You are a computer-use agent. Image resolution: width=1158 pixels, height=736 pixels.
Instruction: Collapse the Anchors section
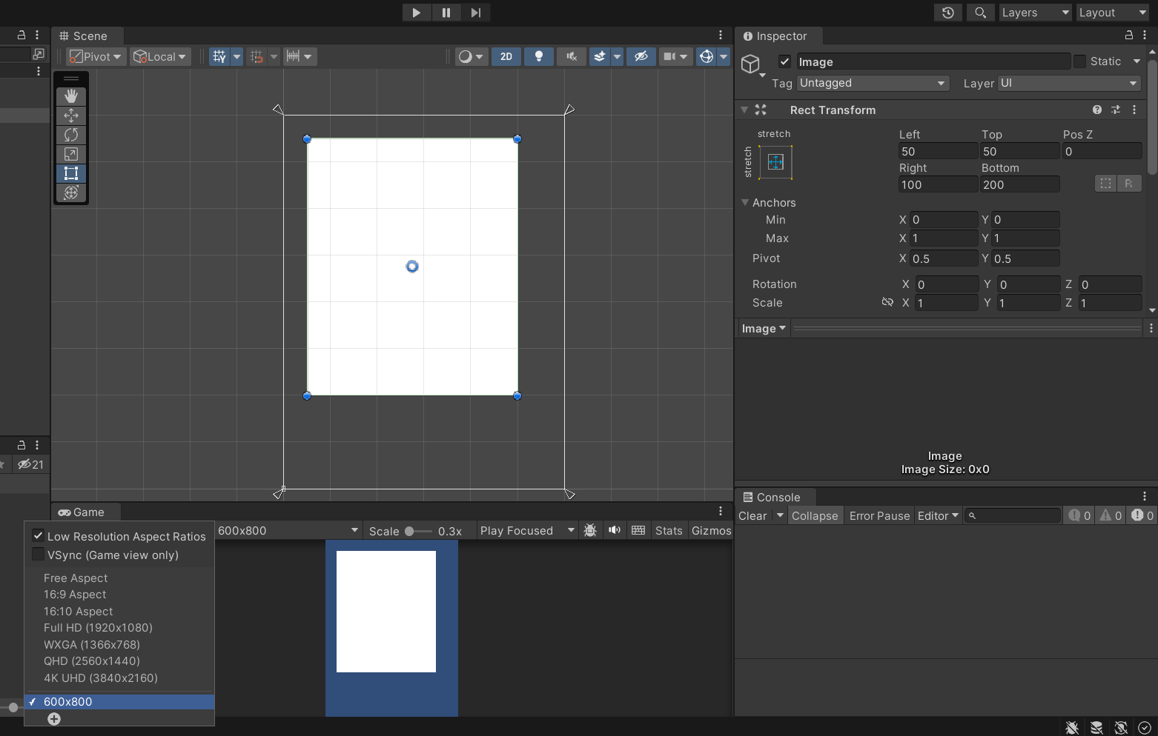(745, 202)
